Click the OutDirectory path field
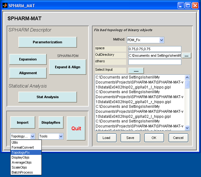Image resolution: width=201 pixels, height=177 pixels. click(x=155, y=55)
